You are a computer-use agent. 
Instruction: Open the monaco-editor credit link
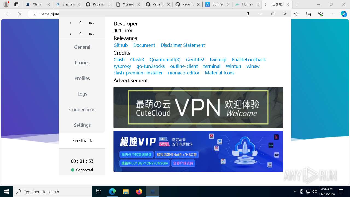pos(184,73)
